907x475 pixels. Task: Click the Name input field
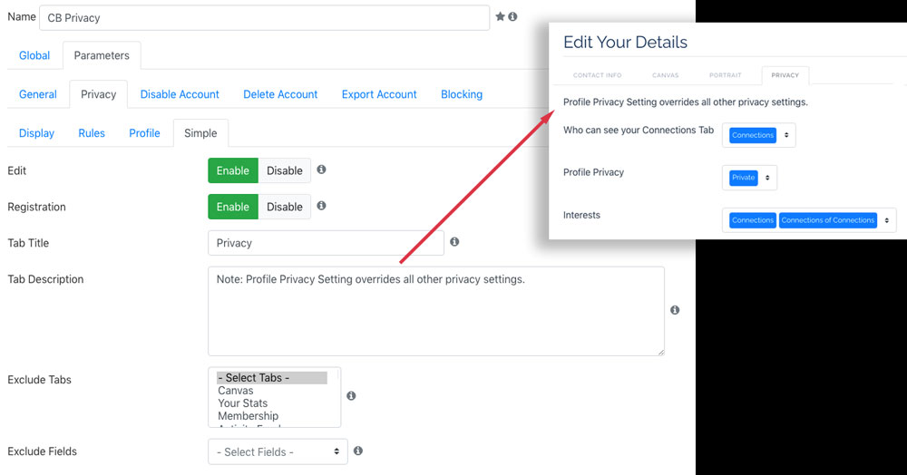(x=264, y=18)
